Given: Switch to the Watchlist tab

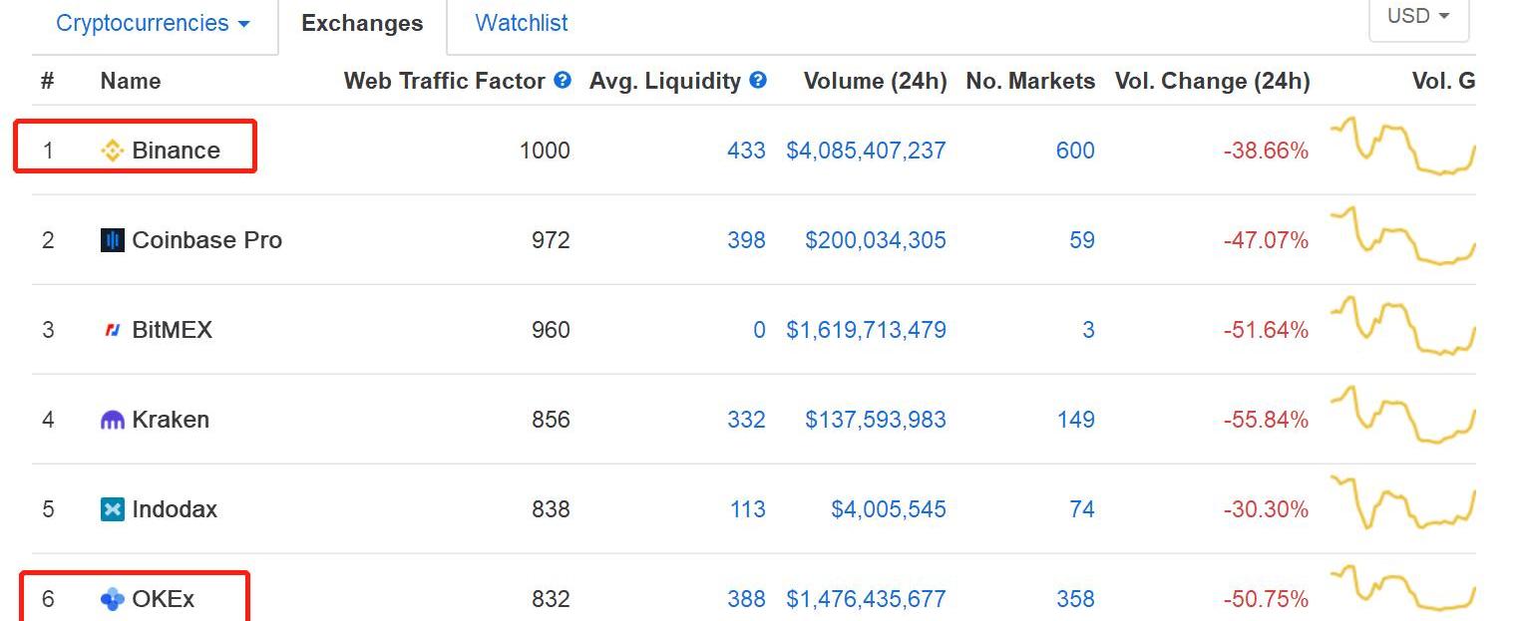Looking at the screenshot, I should tap(522, 23).
